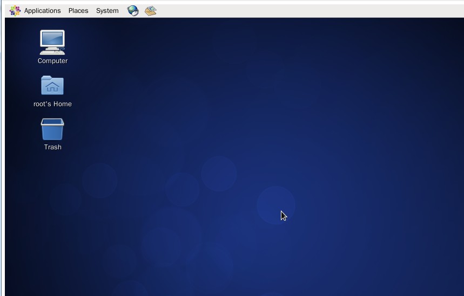Click the "root's Home" text label

point(52,104)
